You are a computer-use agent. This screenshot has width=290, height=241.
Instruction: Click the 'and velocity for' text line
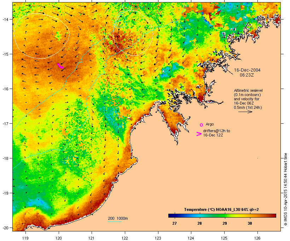point(246,99)
